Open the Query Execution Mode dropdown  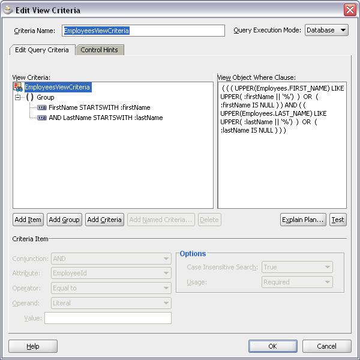point(326,30)
